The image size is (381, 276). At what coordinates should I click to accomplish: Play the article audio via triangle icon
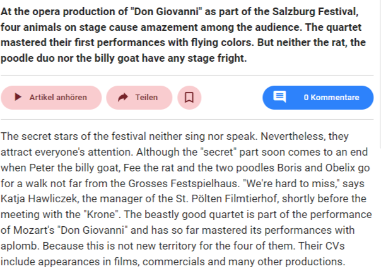pos(18,97)
